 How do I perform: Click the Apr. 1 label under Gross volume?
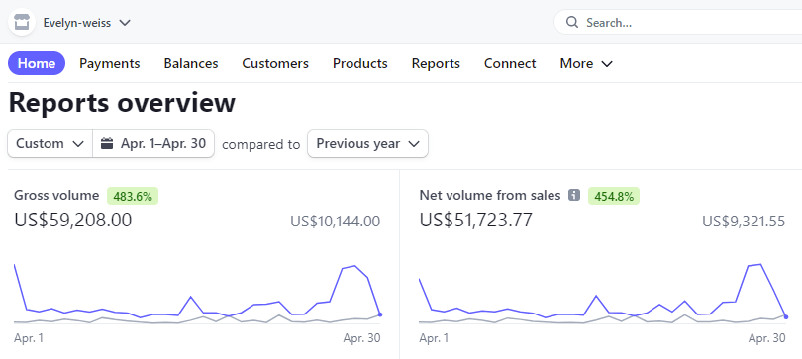coord(29,338)
